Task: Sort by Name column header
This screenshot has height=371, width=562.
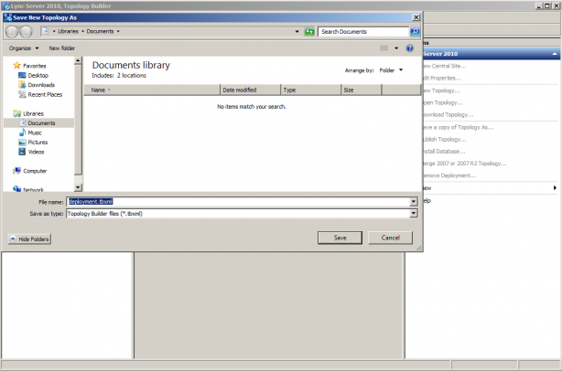Action: 152,90
